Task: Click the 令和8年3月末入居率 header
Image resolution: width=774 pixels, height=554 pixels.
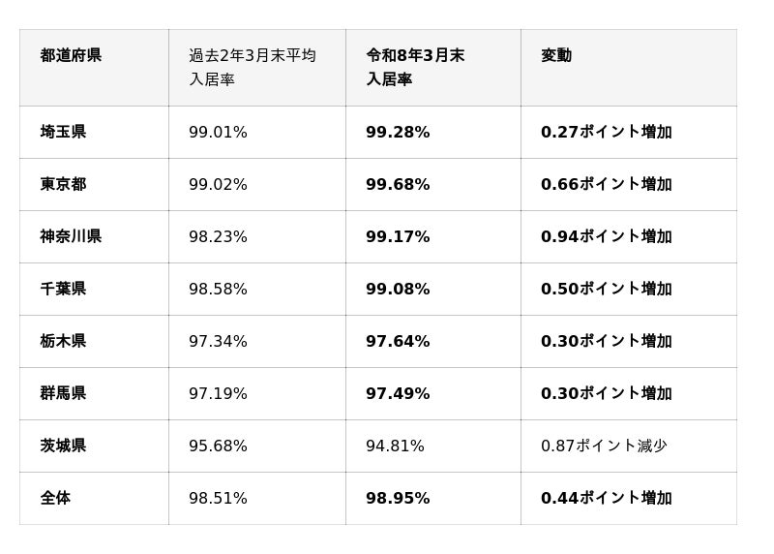Action: [x=415, y=68]
